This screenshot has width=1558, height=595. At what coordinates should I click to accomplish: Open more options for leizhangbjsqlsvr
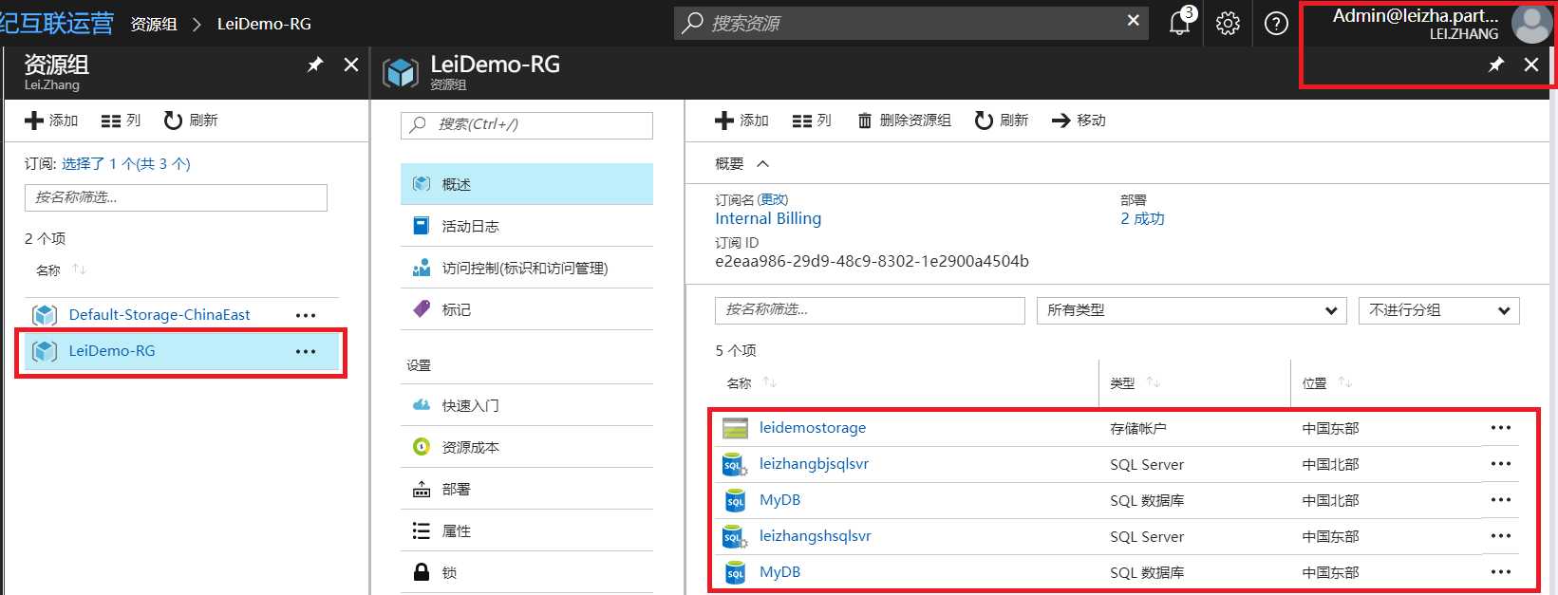(x=1501, y=464)
